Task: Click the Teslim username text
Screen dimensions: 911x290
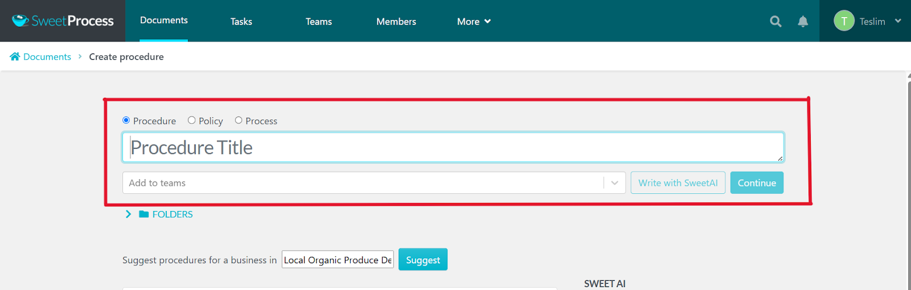Action: [872, 22]
